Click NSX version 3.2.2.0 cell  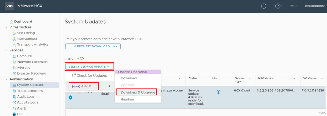[276, 90]
